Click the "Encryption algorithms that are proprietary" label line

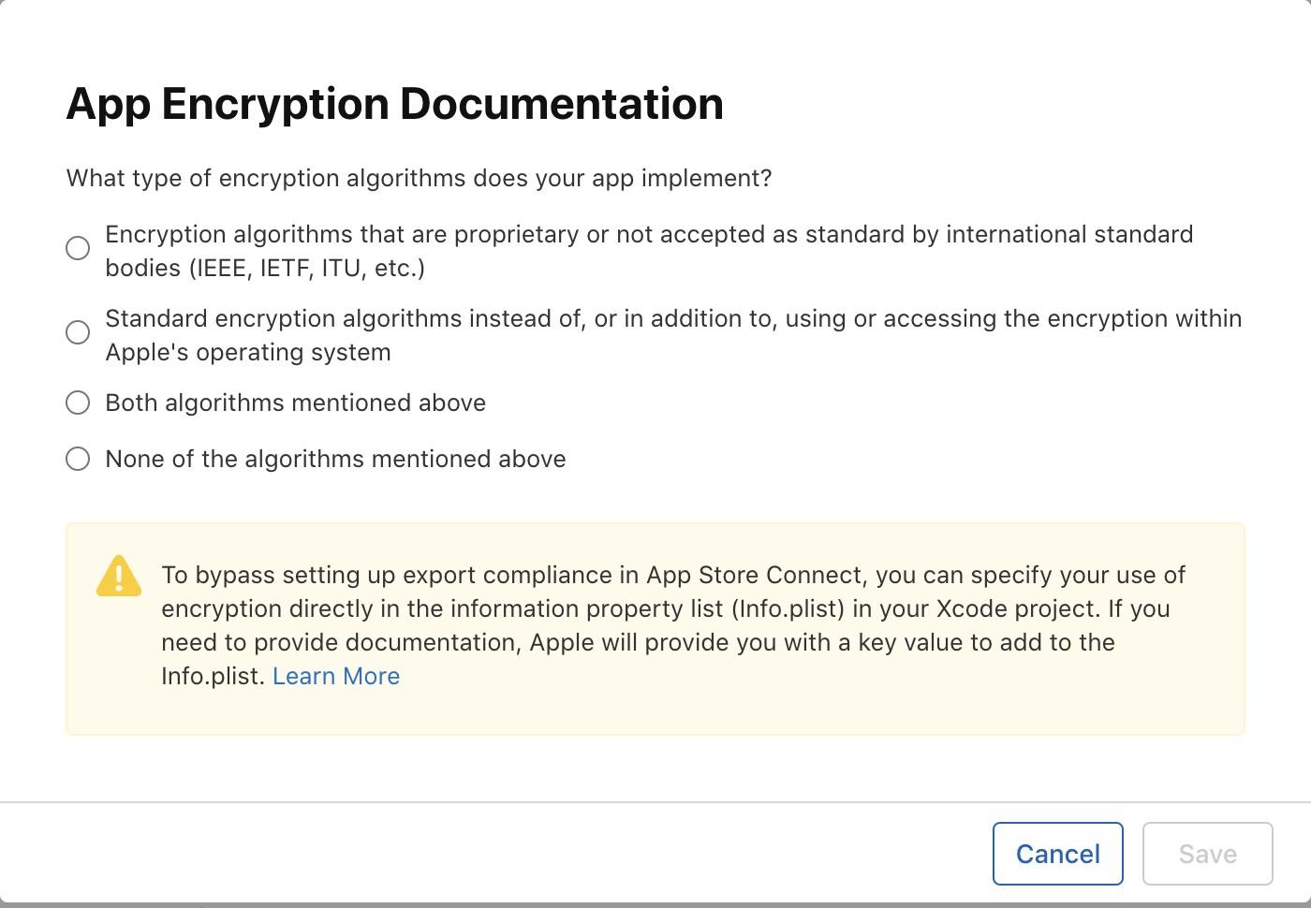tap(649, 234)
